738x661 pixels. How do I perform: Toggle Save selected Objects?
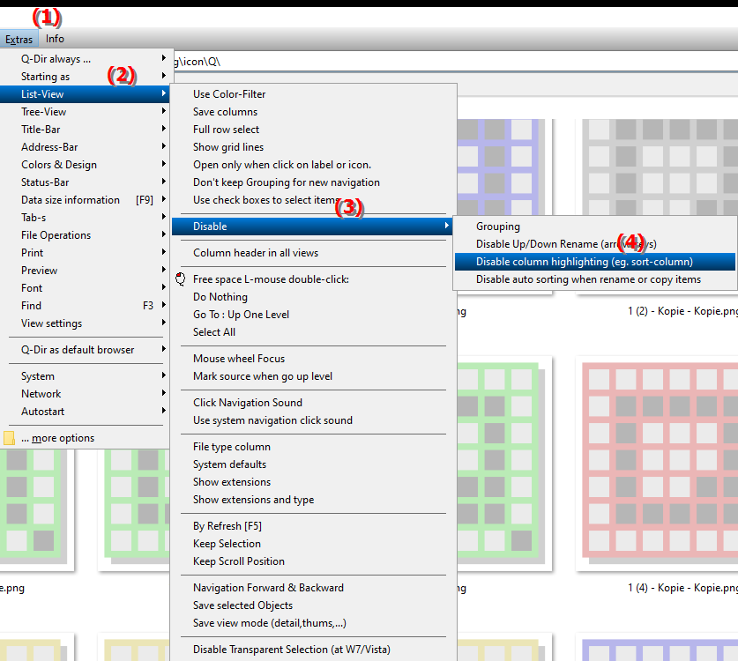click(x=314, y=605)
